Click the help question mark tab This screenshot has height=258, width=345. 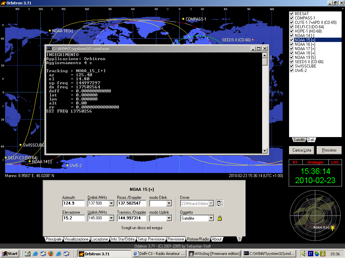coord(239,239)
